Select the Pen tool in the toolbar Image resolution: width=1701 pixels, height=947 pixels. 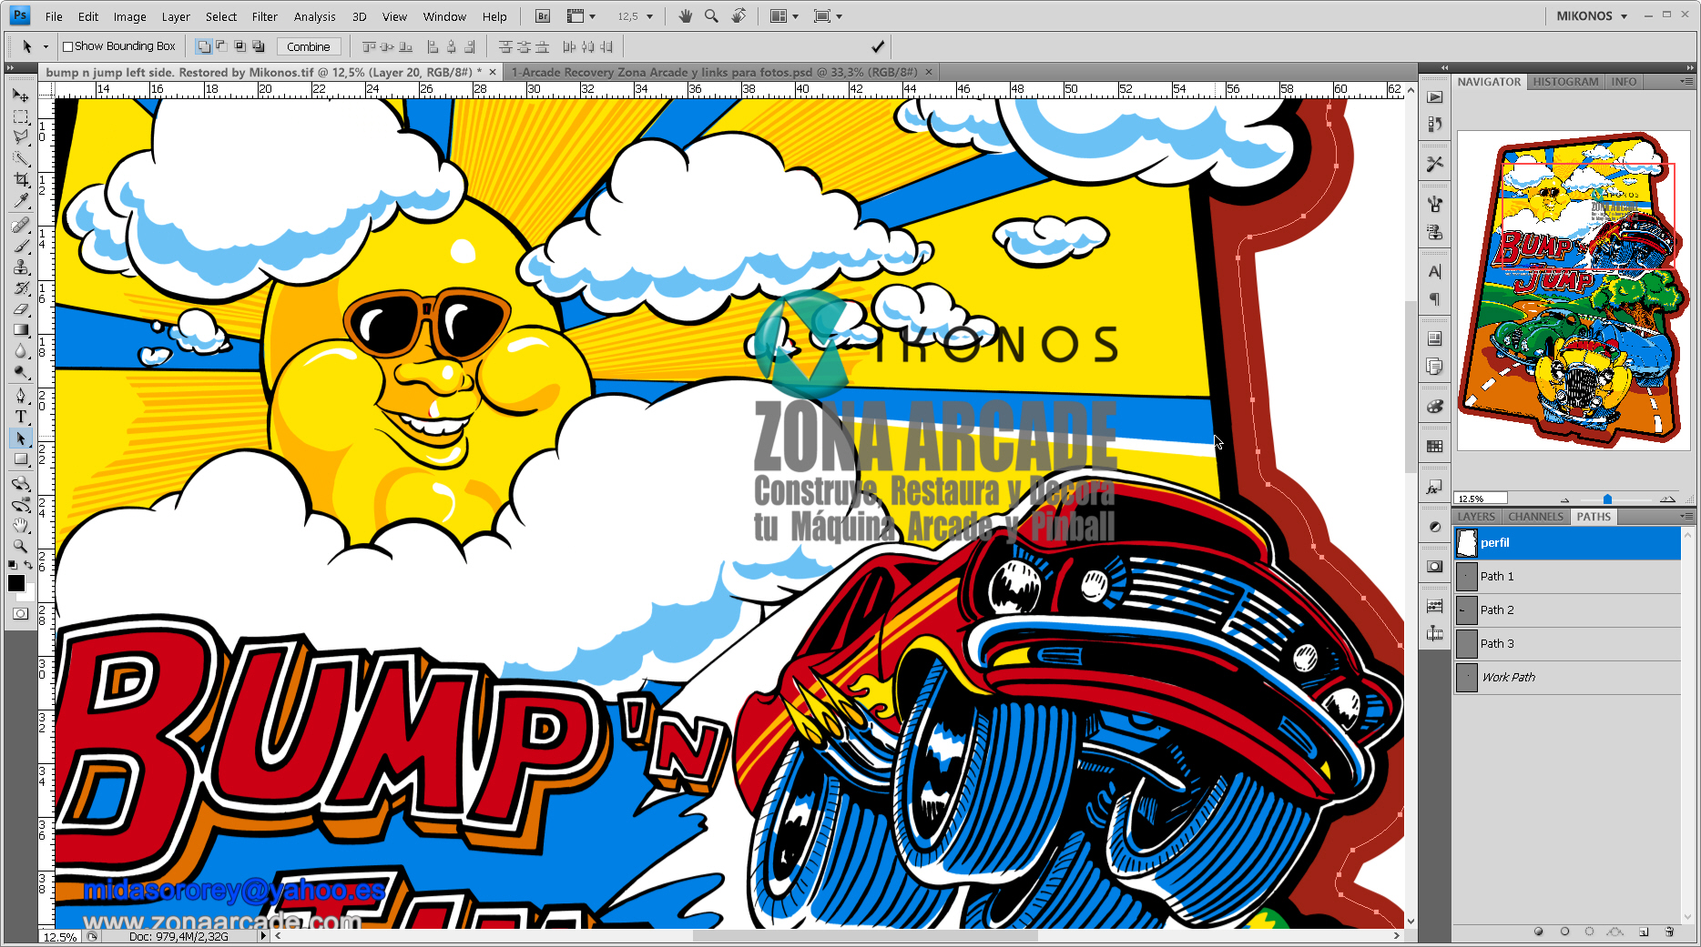(x=20, y=395)
